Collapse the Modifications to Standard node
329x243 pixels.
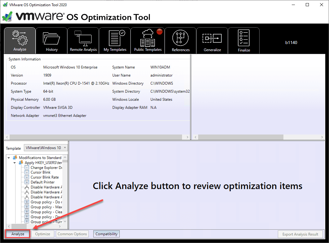[9, 158]
